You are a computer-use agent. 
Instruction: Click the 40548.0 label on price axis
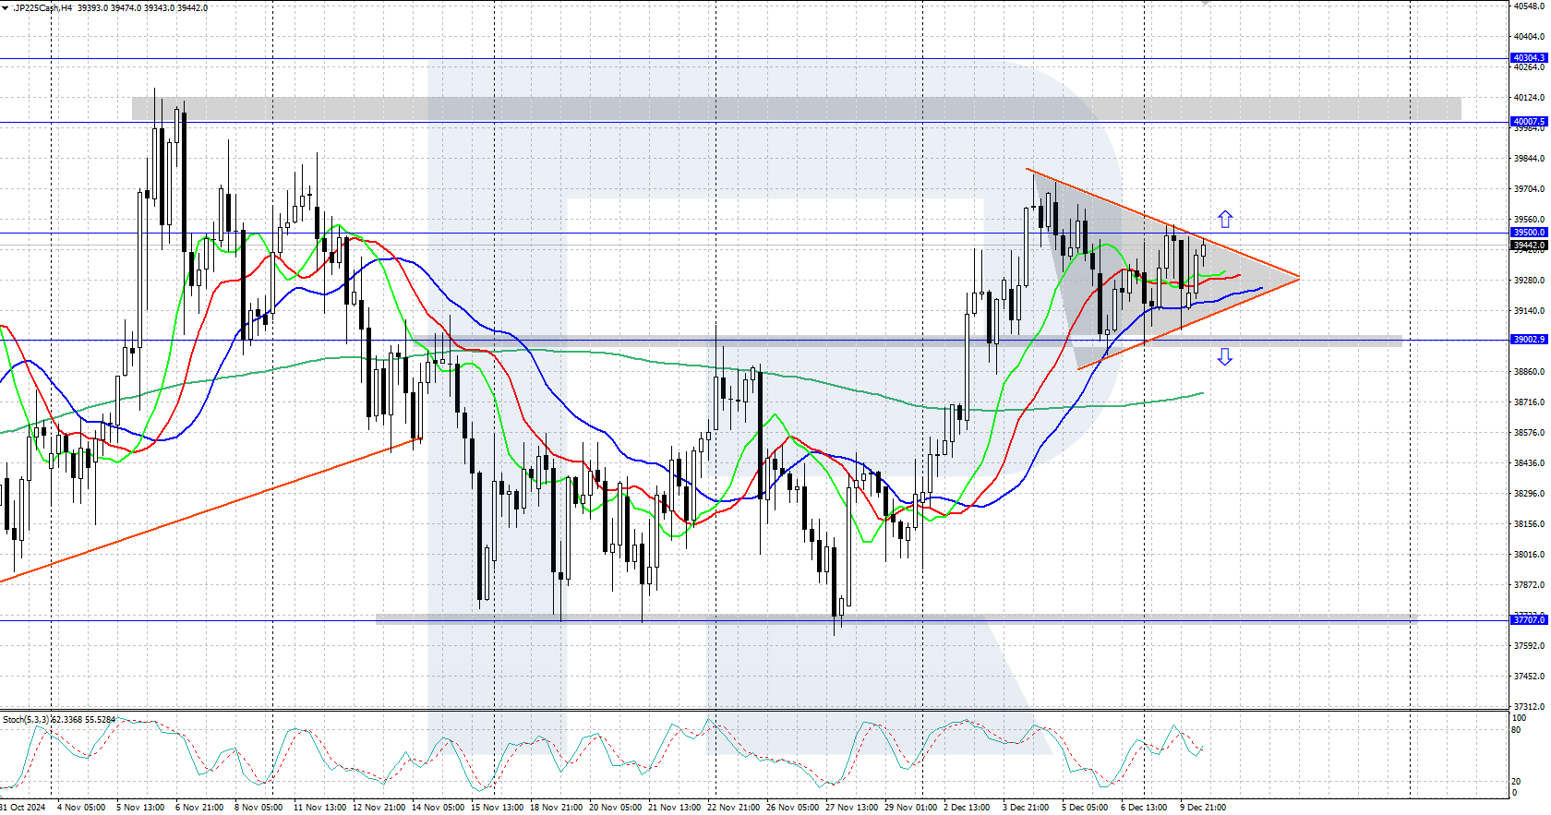click(x=1529, y=6)
